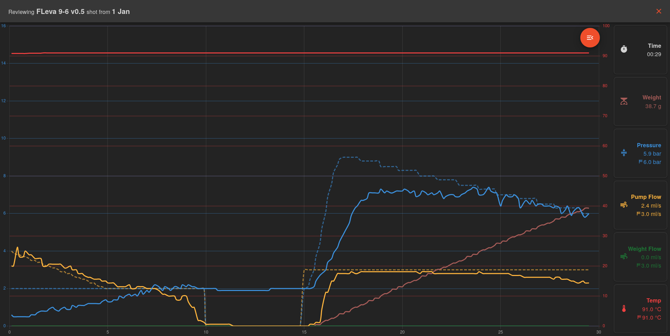Click the FLeva 9-6 v0.5 profile title
Viewport: 670px width, 336px height.
(60, 12)
